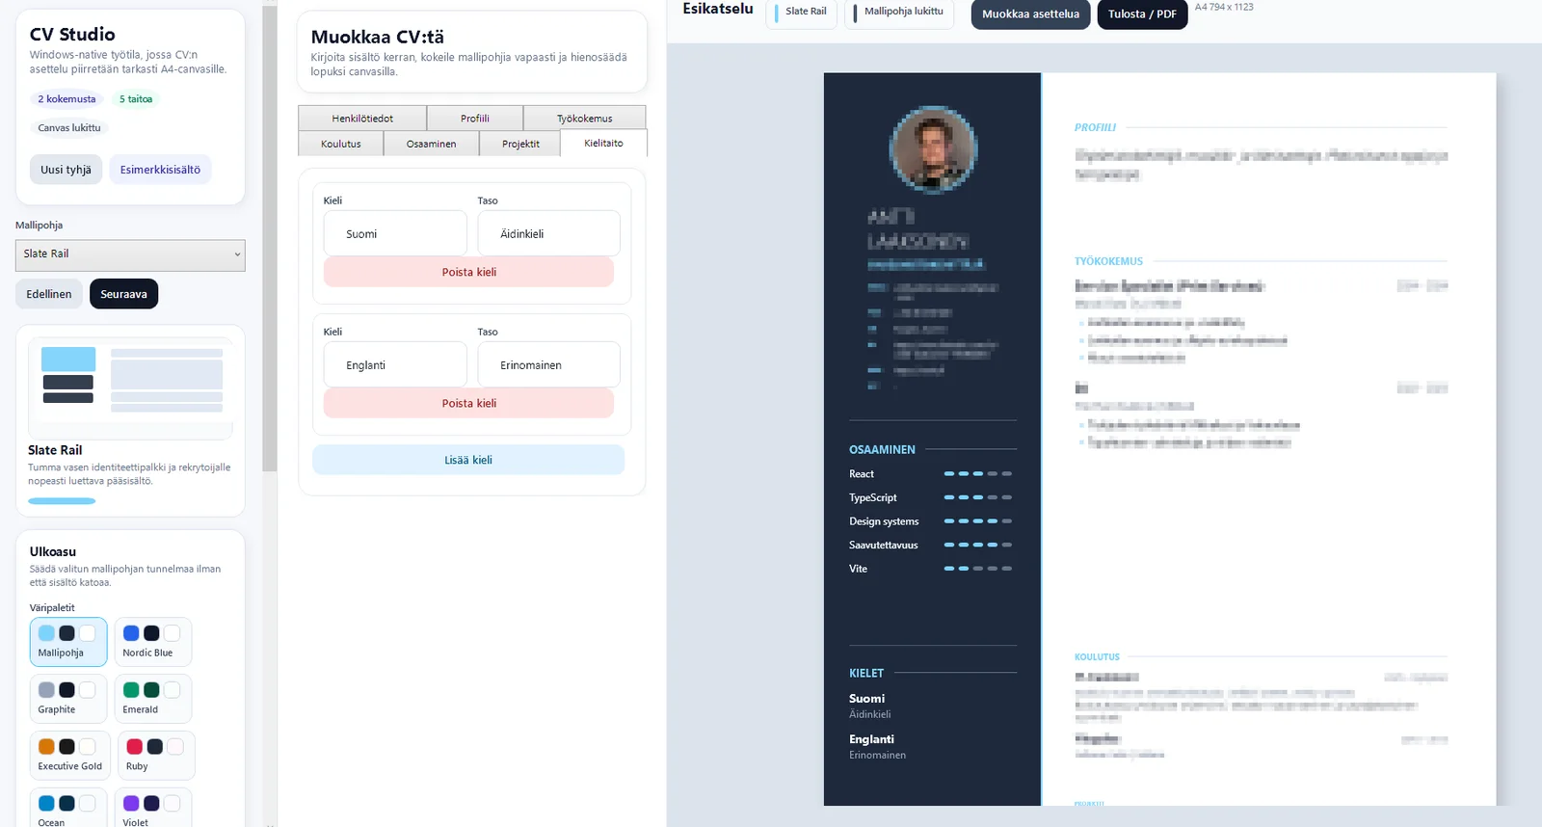Apply the Violet color palette

coord(153,808)
